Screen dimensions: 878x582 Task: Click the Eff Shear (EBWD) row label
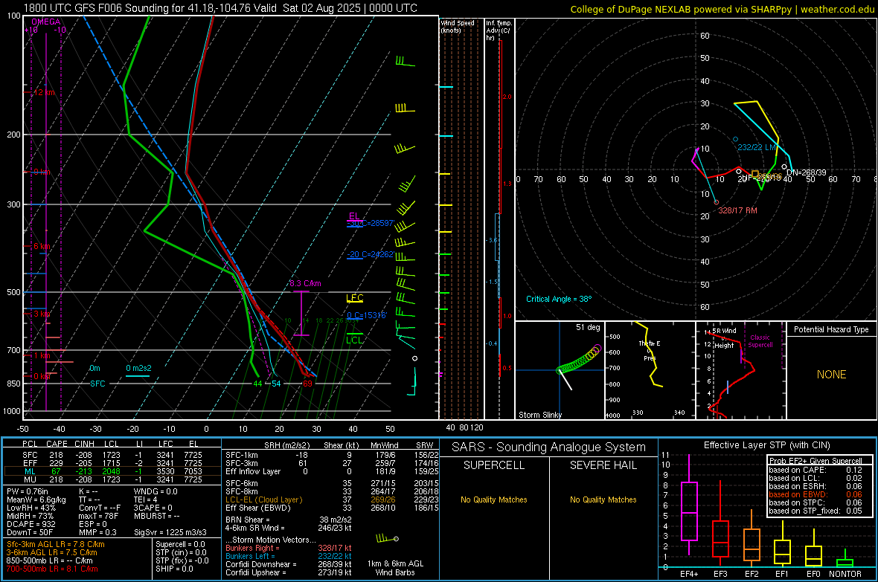[257, 508]
